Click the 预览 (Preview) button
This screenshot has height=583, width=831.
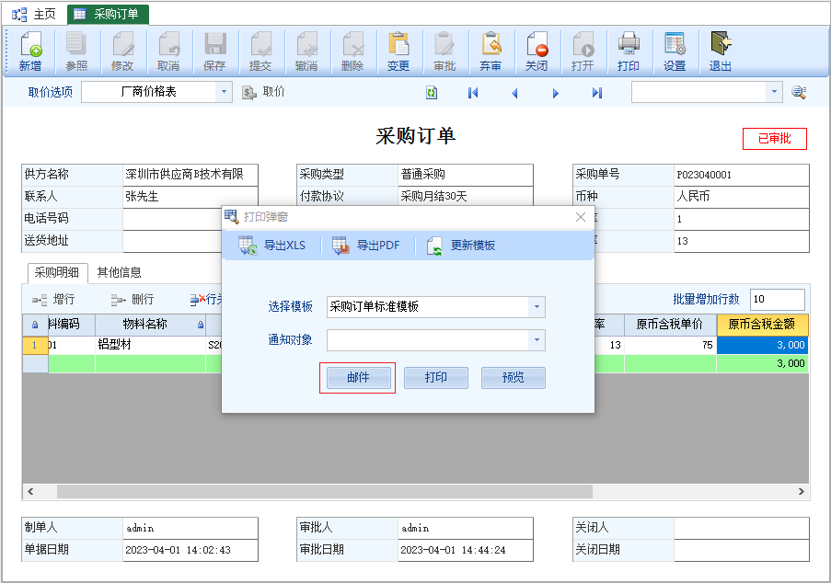513,378
